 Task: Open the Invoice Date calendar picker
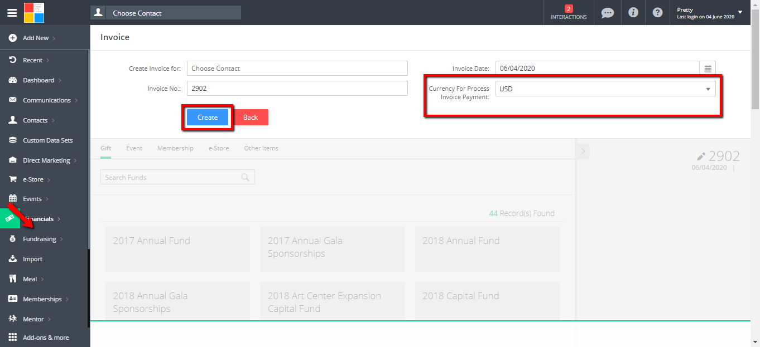tap(708, 69)
